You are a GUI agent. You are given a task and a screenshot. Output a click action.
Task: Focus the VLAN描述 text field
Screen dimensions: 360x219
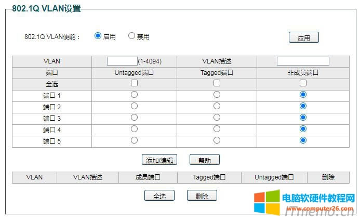coord(303,61)
